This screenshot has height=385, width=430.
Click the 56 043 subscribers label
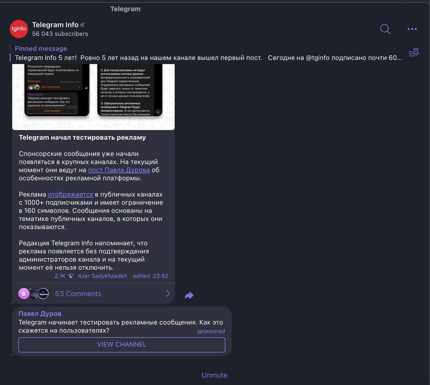pyautogui.click(x=60, y=34)
